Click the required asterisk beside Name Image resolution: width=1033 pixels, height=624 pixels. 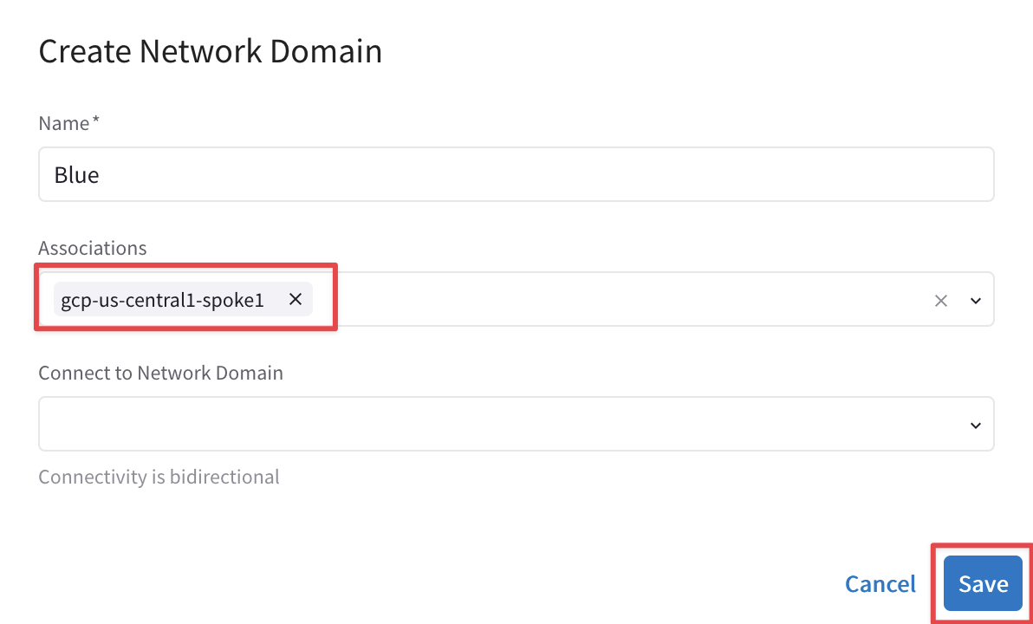point(96,121)
